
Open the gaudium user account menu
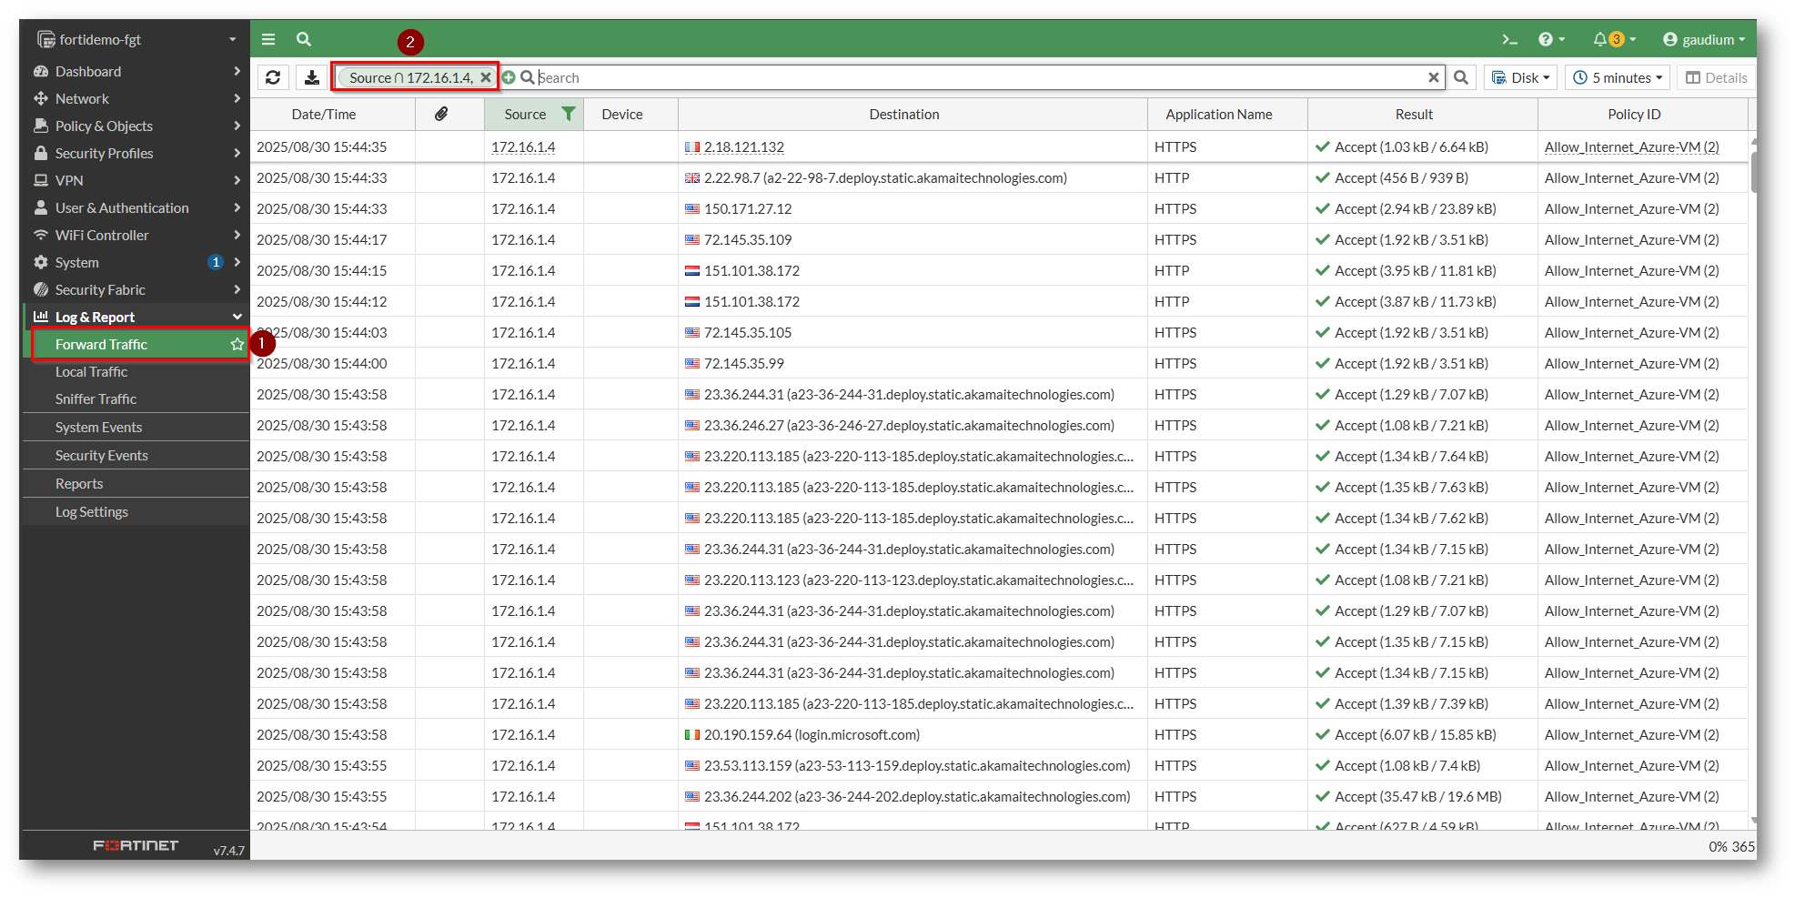[1703, 39]
